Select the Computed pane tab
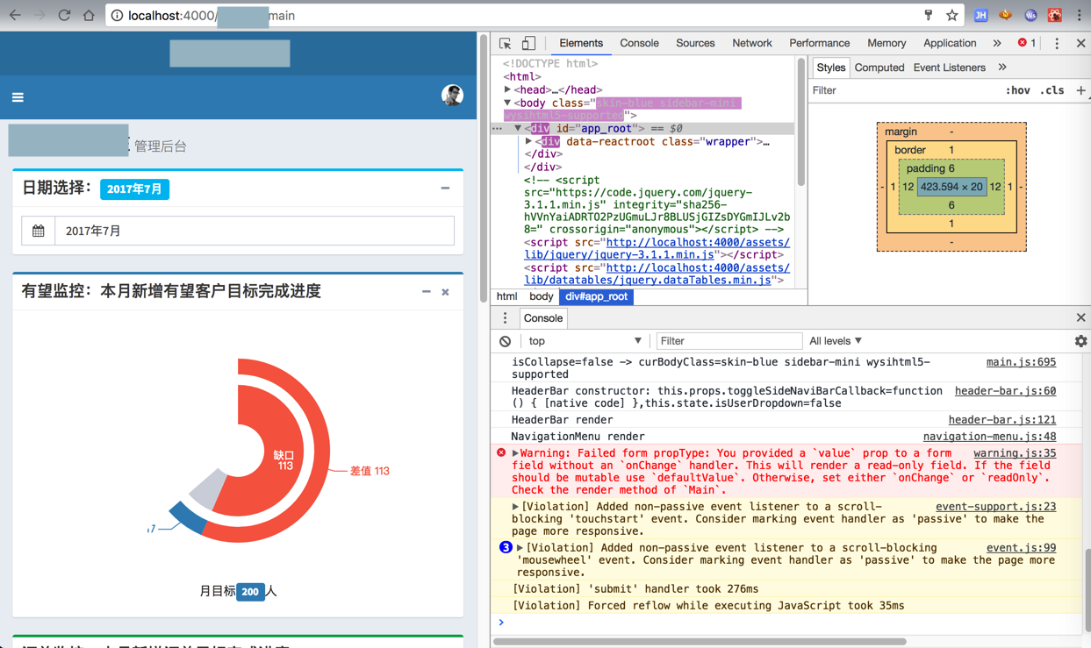 pos(879,68)
